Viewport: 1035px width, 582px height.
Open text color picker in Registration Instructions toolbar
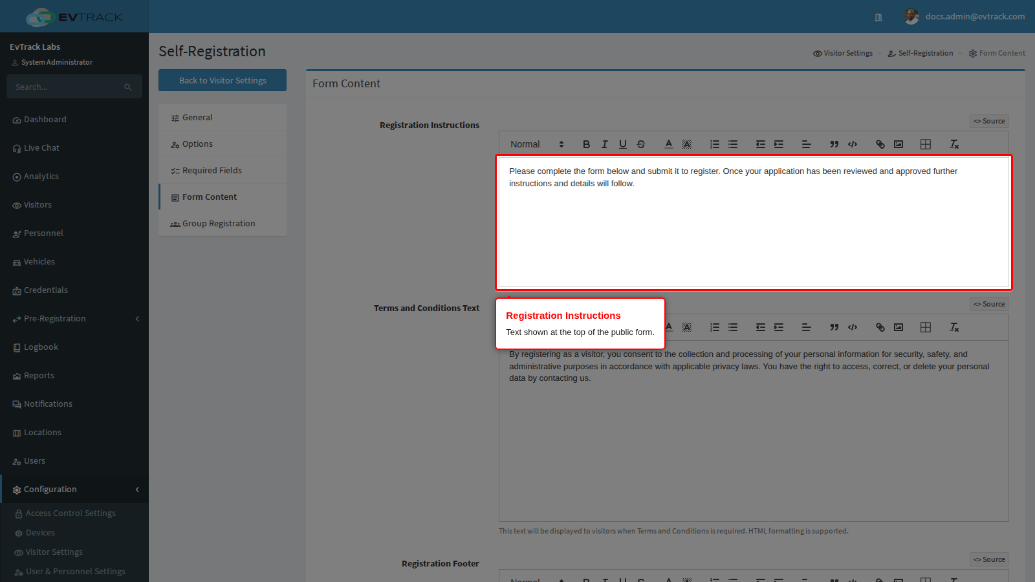(669, 144)
